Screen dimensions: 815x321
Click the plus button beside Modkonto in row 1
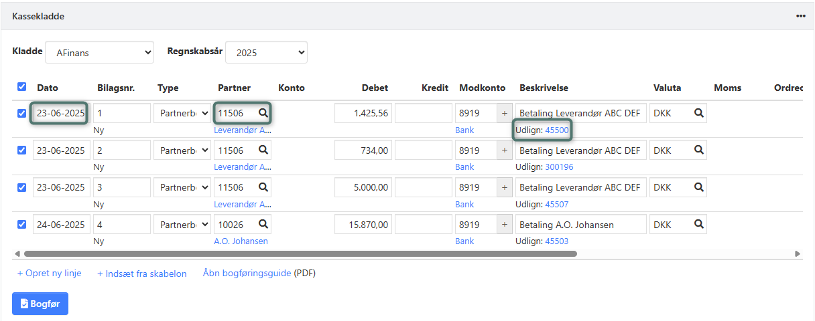click(x=504, y=114)
